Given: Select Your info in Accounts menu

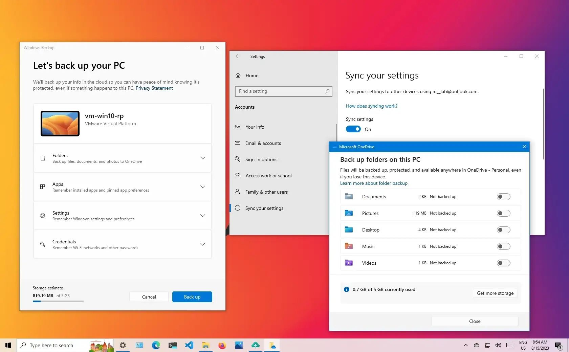Looking at the screenshot, I should (283, 127).
